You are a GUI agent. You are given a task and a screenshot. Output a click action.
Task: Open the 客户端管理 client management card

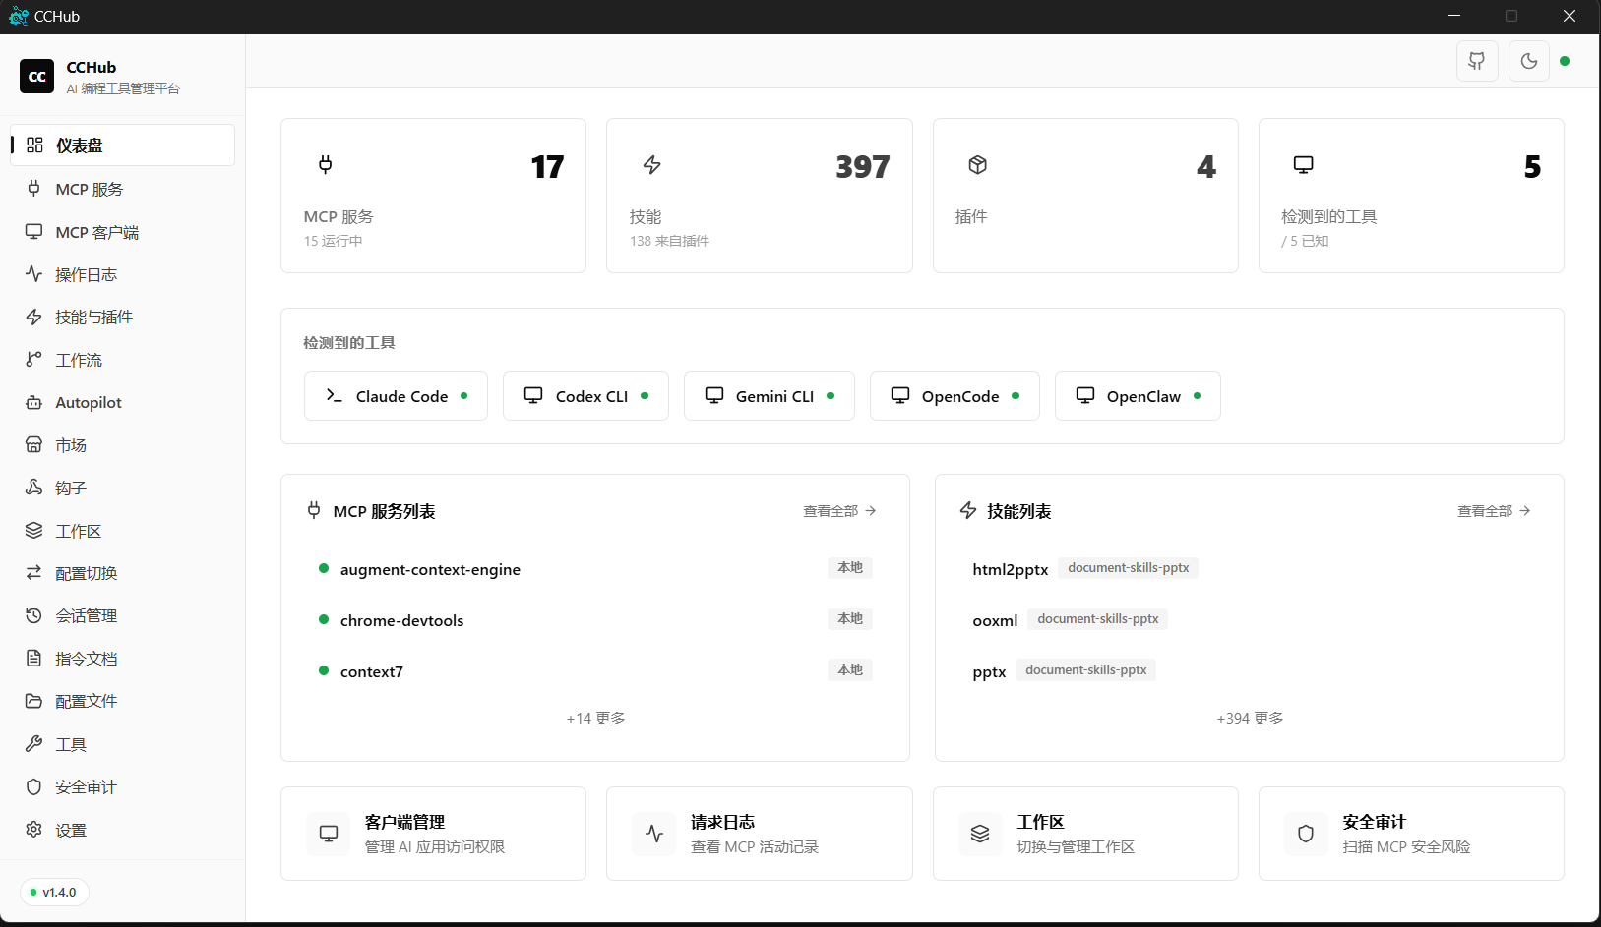tap(433, 833)
